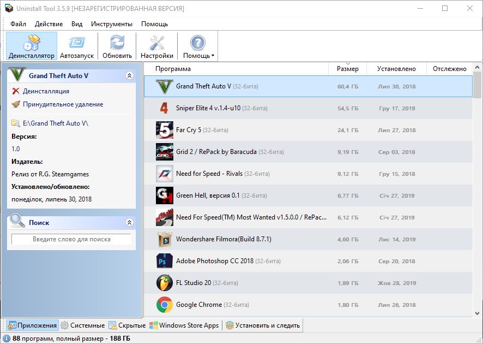This screenshot has width=483, height=344.
Task: Open the Помощь menu in menu bar
Action: click(x=154, y=24)
